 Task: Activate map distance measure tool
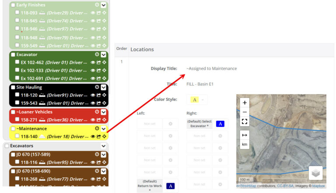(245, 135)
